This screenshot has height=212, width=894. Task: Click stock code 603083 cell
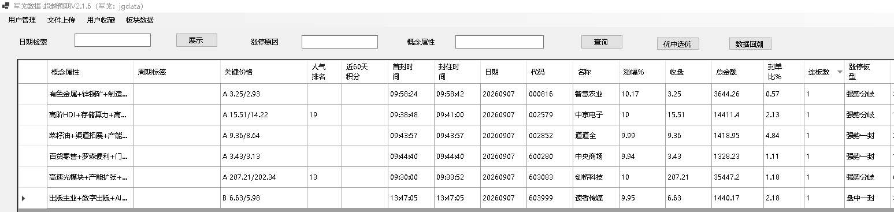pyautogui.click(x=550, y=177)
